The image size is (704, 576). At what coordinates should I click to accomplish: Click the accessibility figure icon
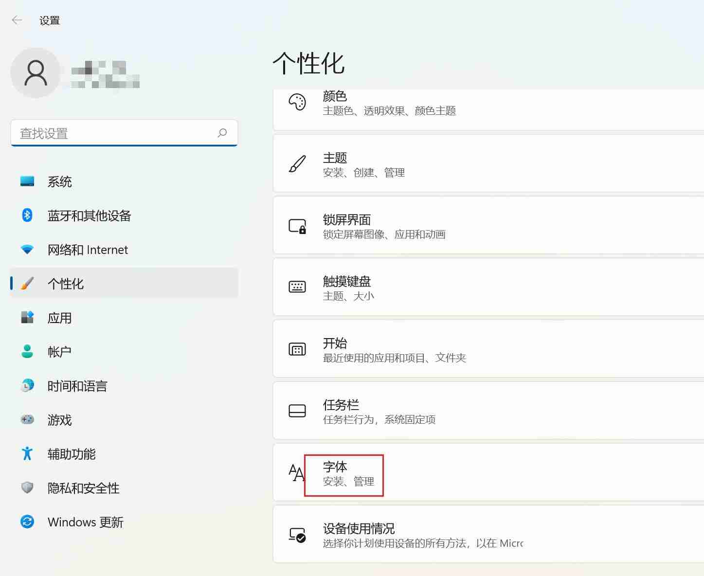28,453
